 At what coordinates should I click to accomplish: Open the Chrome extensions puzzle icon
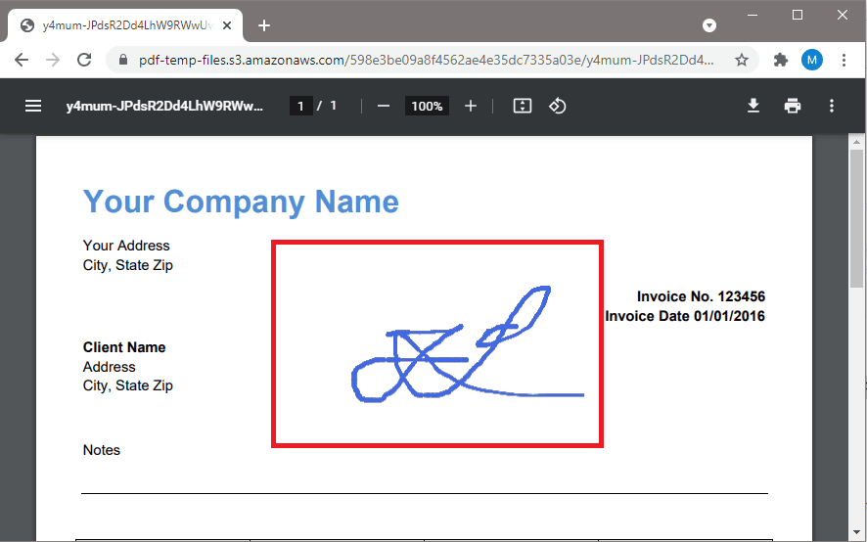coord(780,60)
